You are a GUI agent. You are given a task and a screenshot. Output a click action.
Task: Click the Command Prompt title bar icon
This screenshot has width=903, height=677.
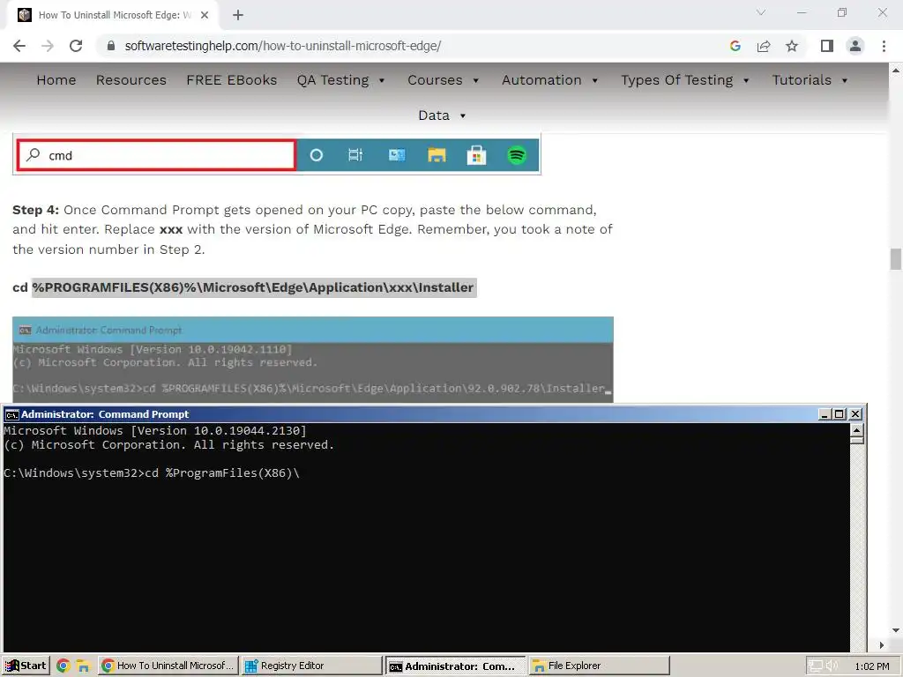click(11, 414)
